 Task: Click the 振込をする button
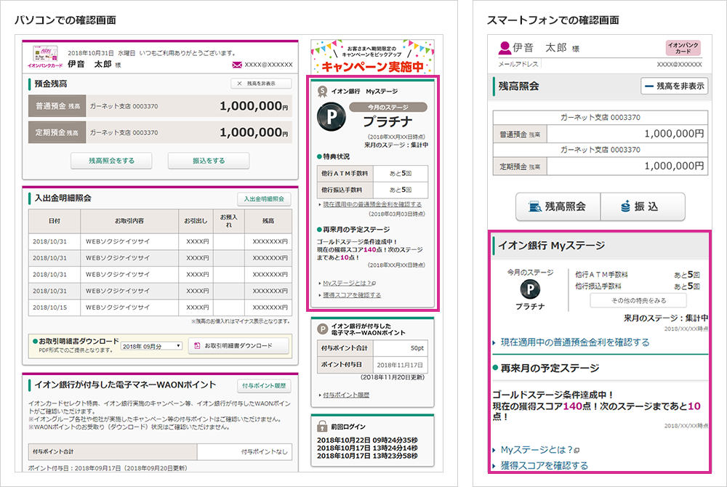(209, 161)
